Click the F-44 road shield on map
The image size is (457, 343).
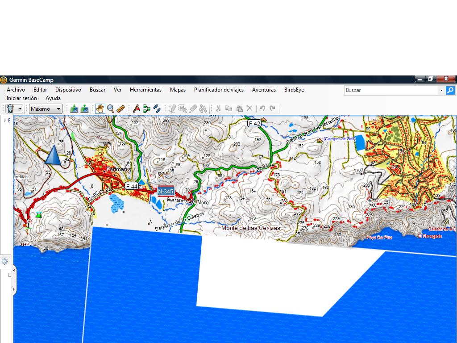[x=132, y=186]
